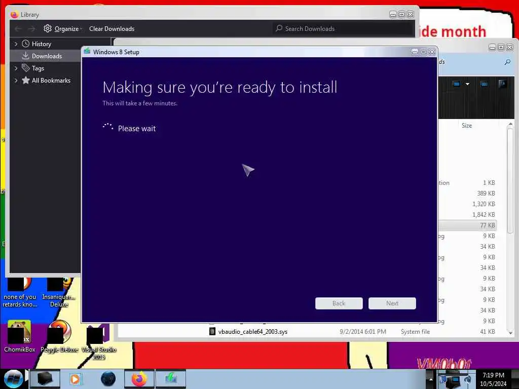Open the Insaniquarium Deluxe desktop shortcut
This screenshot has height=389, width=519.
click(x=59, y=293)
